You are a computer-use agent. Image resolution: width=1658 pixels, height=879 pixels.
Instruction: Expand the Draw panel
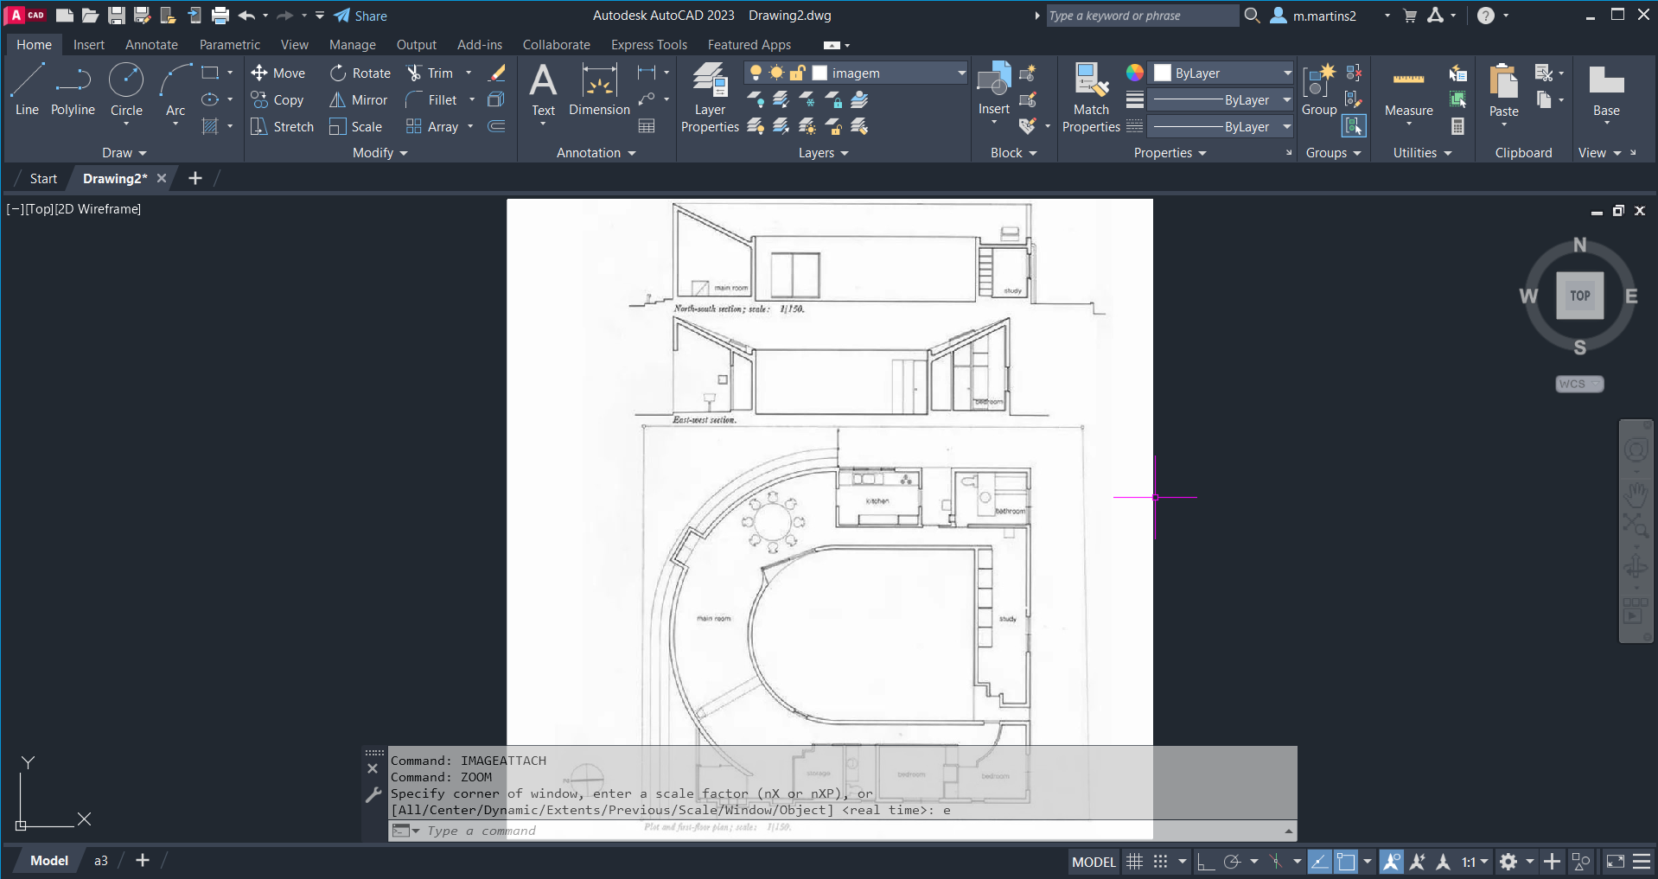click(124, 153)
